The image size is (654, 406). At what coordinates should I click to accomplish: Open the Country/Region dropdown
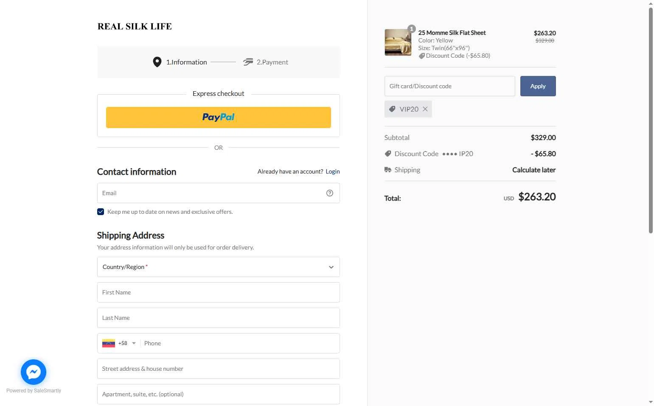pos(219,267)
